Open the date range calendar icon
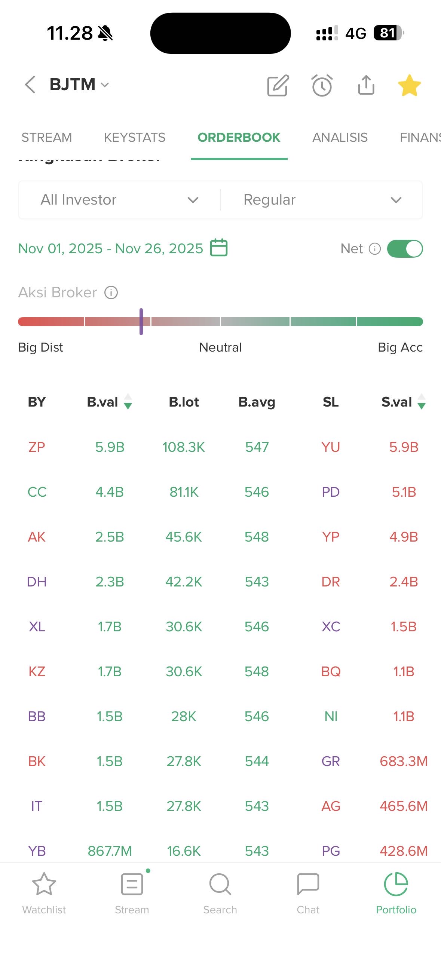 pyautogui.click(x=219, y=248)
